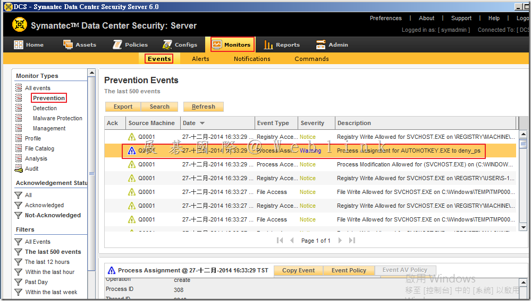Click the About link
This screenshot has width=531, height=301.
coord(426,18)
